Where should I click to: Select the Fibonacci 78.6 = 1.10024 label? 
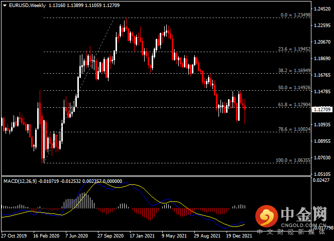(x=294, y=129)
